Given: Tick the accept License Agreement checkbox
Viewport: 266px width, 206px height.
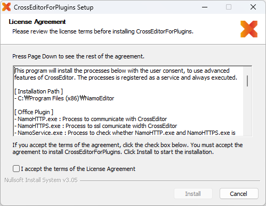Looking at the screenshot, I should [16, 169].
